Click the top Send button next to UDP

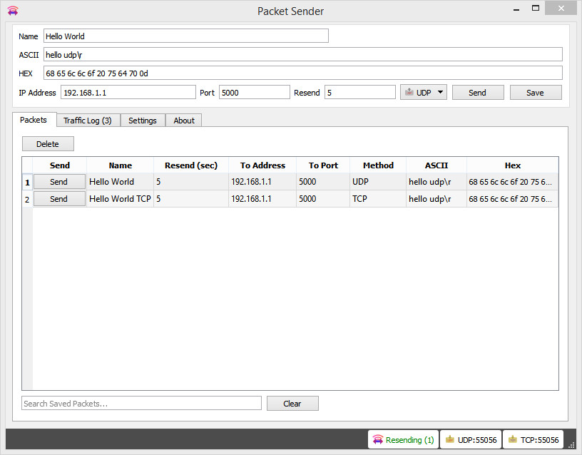click(x=478, y=93)
